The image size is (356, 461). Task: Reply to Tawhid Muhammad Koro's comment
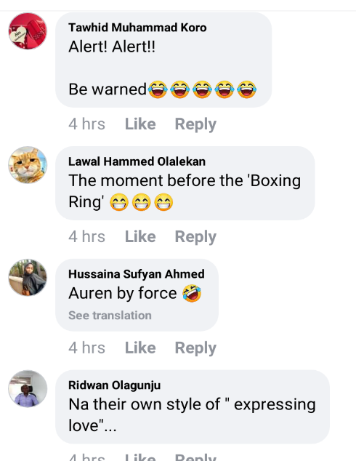195,124
